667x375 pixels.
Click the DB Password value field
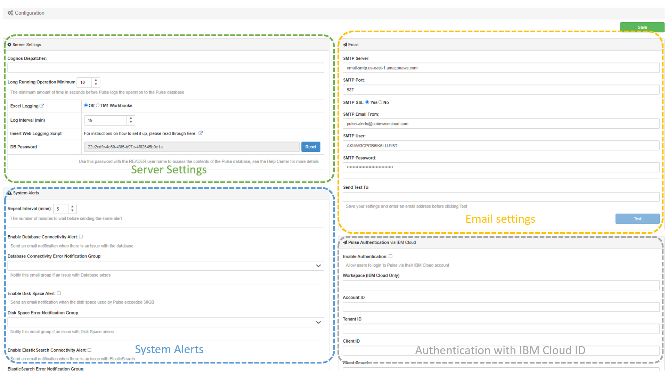click(x=192, y=147)
